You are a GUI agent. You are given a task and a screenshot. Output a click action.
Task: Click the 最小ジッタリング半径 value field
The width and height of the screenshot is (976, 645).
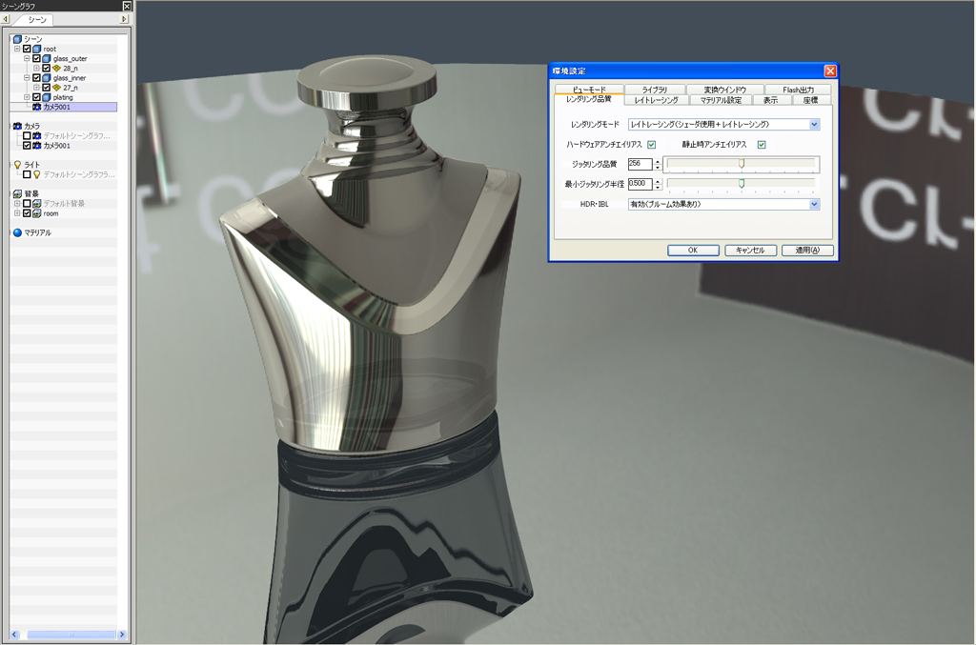640,183
